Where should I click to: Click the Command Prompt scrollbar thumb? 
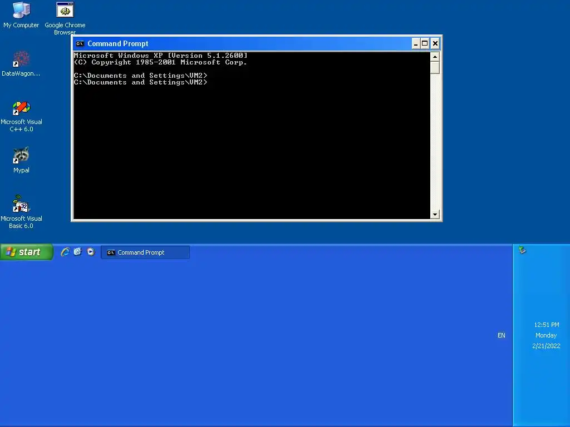[x=435, y=67]
